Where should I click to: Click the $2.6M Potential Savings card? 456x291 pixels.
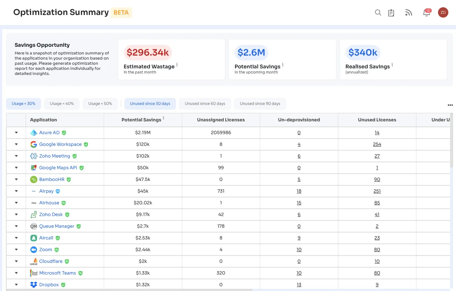pos(282,59)
